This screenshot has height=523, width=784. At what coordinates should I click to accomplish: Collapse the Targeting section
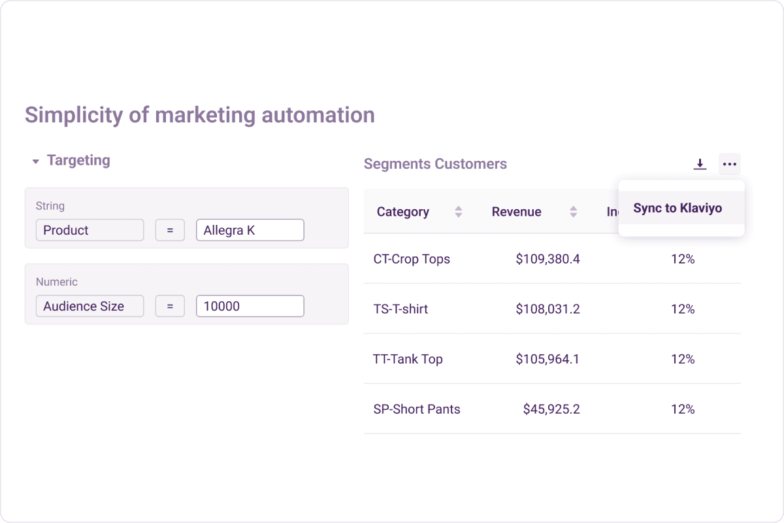pyautogui.click(x=35, y=160)
